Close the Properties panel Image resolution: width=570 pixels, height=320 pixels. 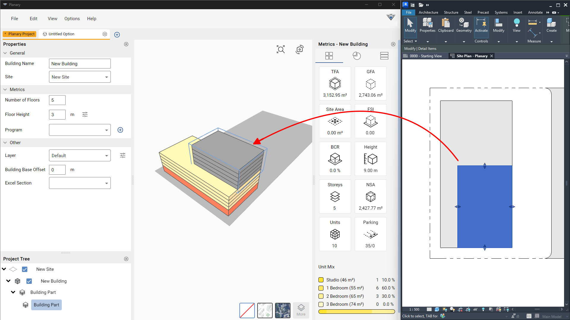tap(126, 44)
